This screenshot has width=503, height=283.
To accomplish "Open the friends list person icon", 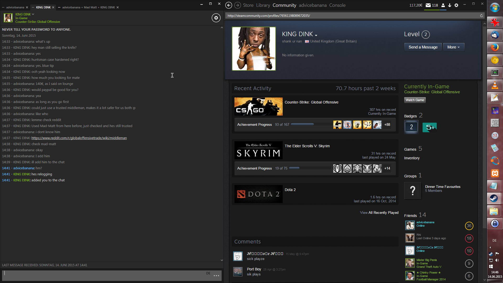I will [443, 5].
